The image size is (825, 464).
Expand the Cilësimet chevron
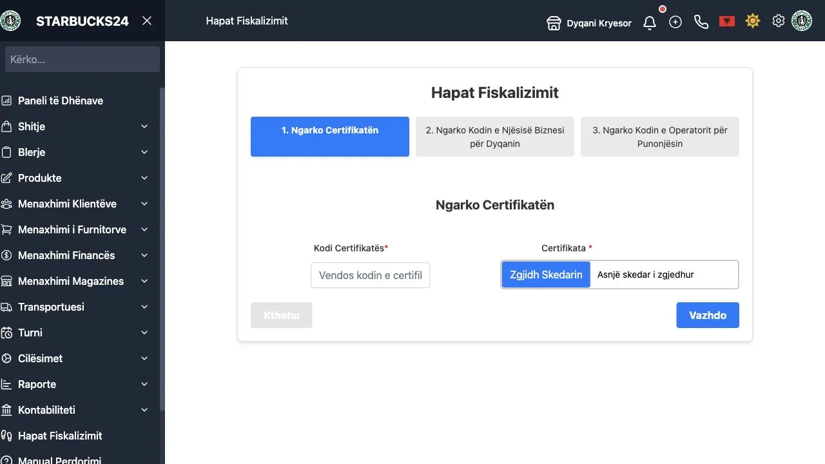(x=144, y=358)
